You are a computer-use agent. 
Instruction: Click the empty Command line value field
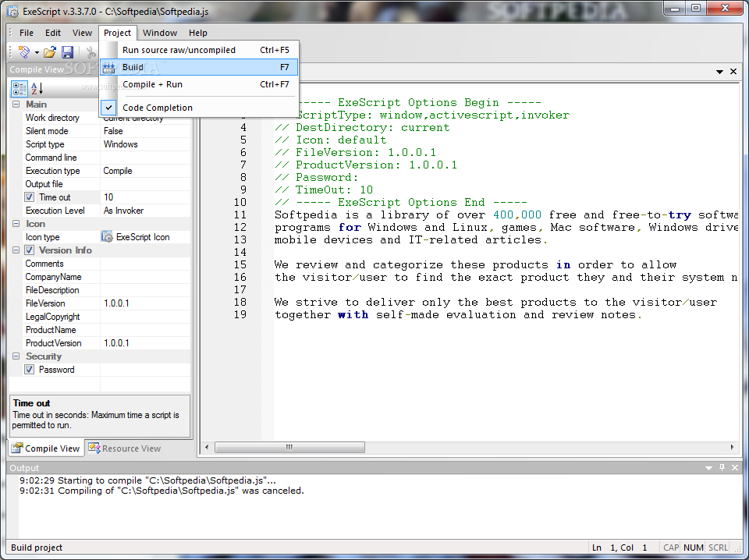(x=146, y=158)
